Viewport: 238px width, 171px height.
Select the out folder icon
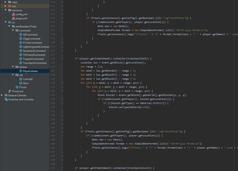10,6
